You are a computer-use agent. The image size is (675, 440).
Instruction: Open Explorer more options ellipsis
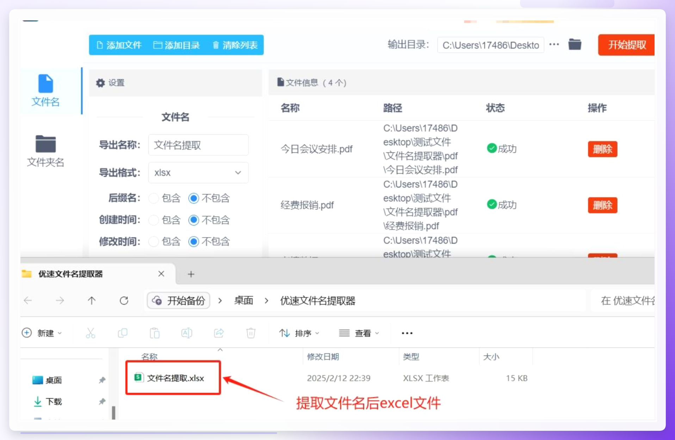pos(407,333)
